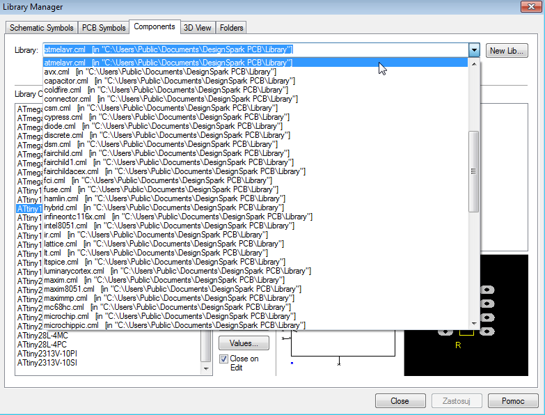
Task: Select connector.cml library
Action: pos(255,99)
